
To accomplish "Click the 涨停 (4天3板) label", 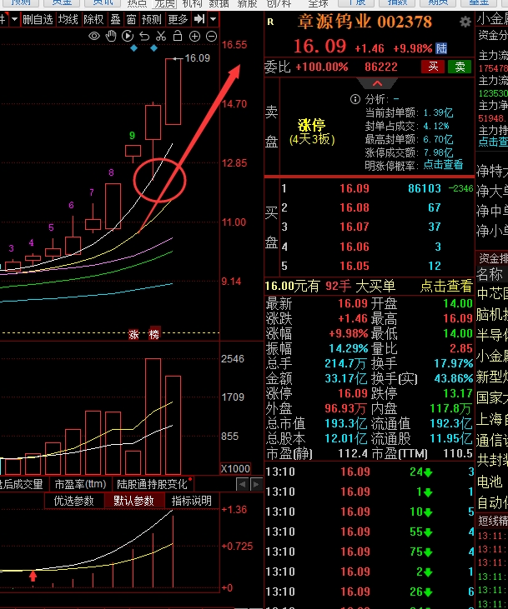I will pyautogui.click(x=312, y=132).
